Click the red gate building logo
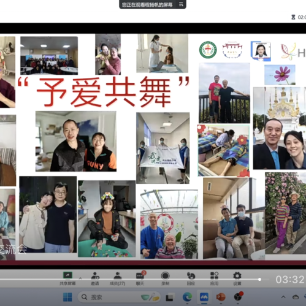Screen dimensions: 306x306 click(x=232, y=50)
